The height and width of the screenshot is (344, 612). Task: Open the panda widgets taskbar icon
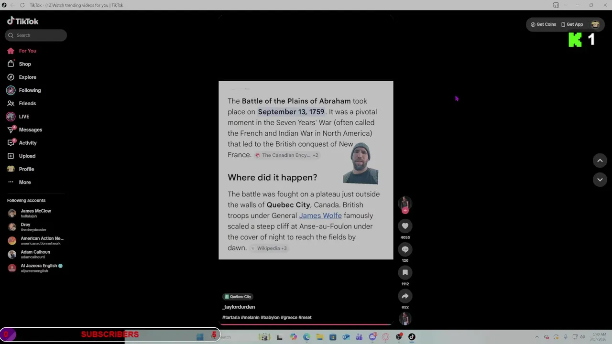(264, 337)
